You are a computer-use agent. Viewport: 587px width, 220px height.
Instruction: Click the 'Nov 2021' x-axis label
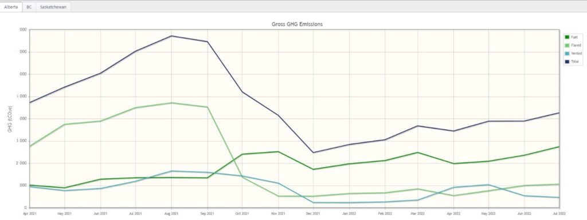(x=278, y=213)
